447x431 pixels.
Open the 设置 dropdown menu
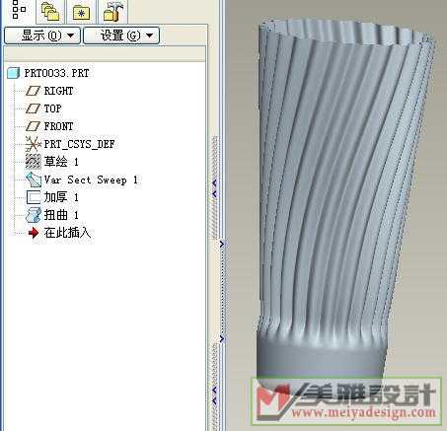pos(121,36)
